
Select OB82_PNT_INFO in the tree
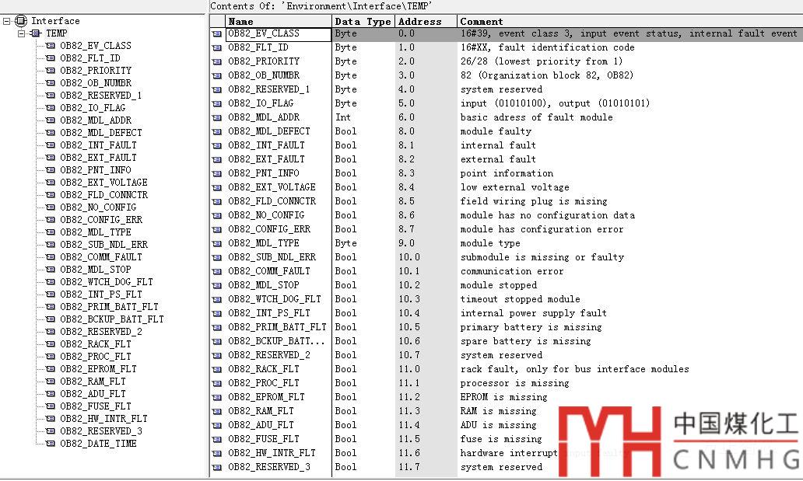tap(96, 170)
